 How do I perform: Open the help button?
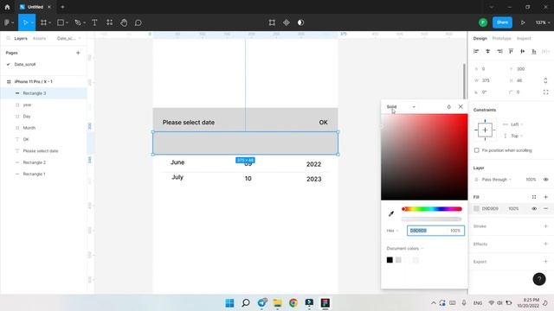539,279
